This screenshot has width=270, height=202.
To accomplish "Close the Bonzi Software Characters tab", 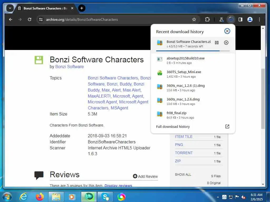I will point(72,8).
